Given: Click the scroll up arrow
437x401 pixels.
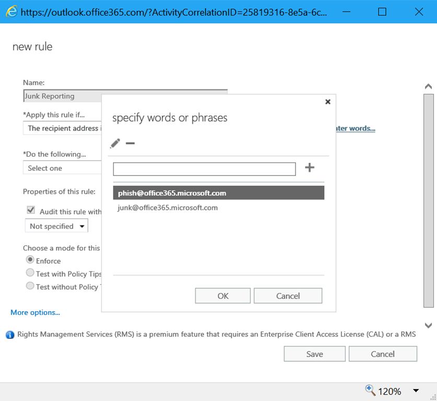Looking at the screenshot, I should coord(428,86).
